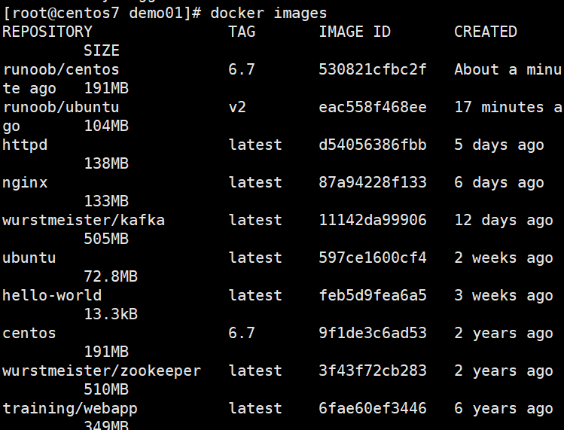Click the 133MB size value
The width and height of the screenshot is (564, 430).
106,201
